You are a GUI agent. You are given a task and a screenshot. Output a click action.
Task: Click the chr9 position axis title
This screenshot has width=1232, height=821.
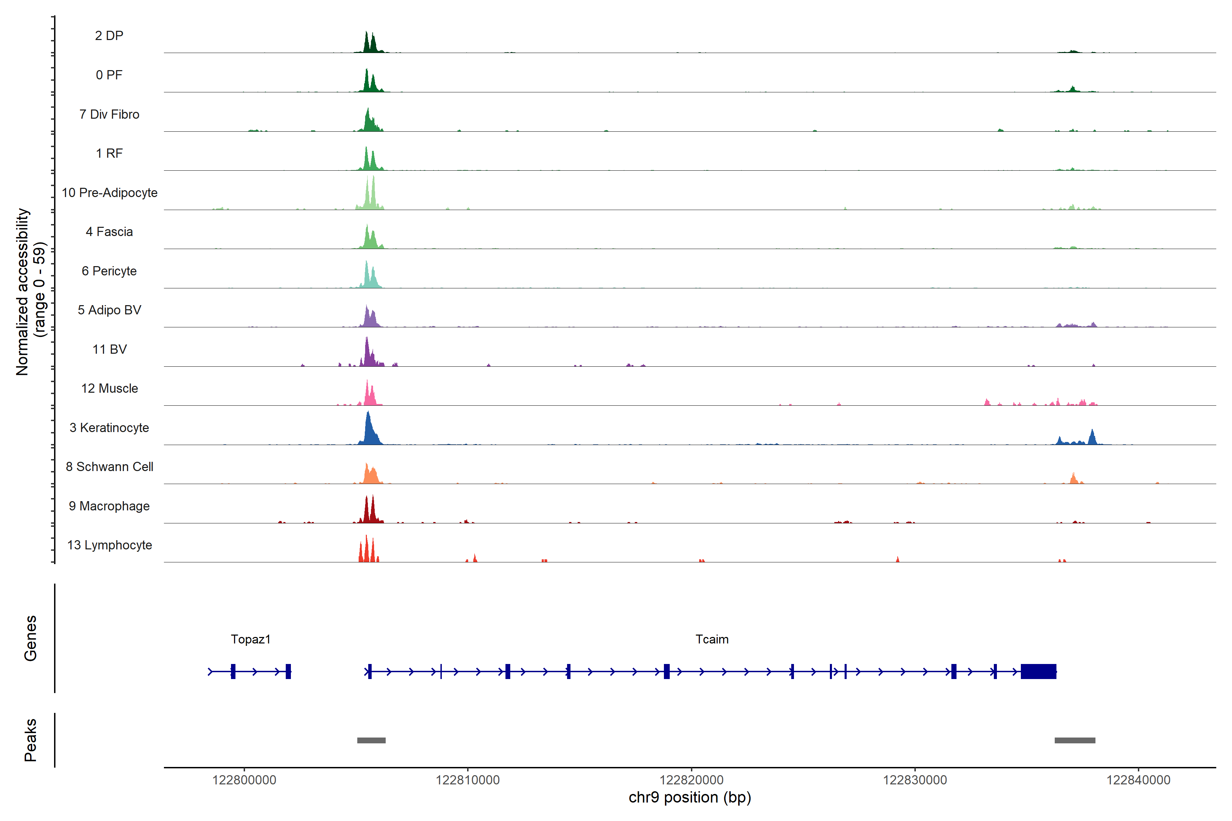click(x=689, y=797)
